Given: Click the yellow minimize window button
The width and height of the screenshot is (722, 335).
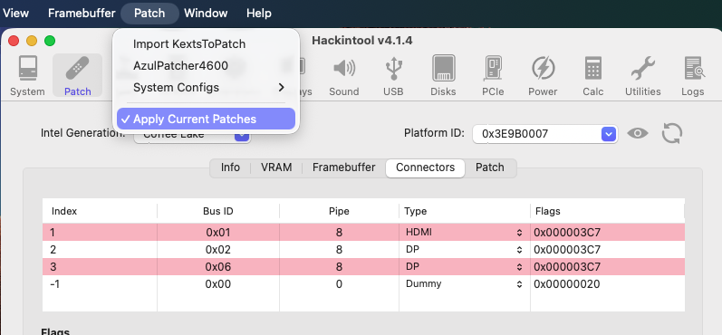Looking at the screenshot, I should pyautogui.click(x=32, y=41).
